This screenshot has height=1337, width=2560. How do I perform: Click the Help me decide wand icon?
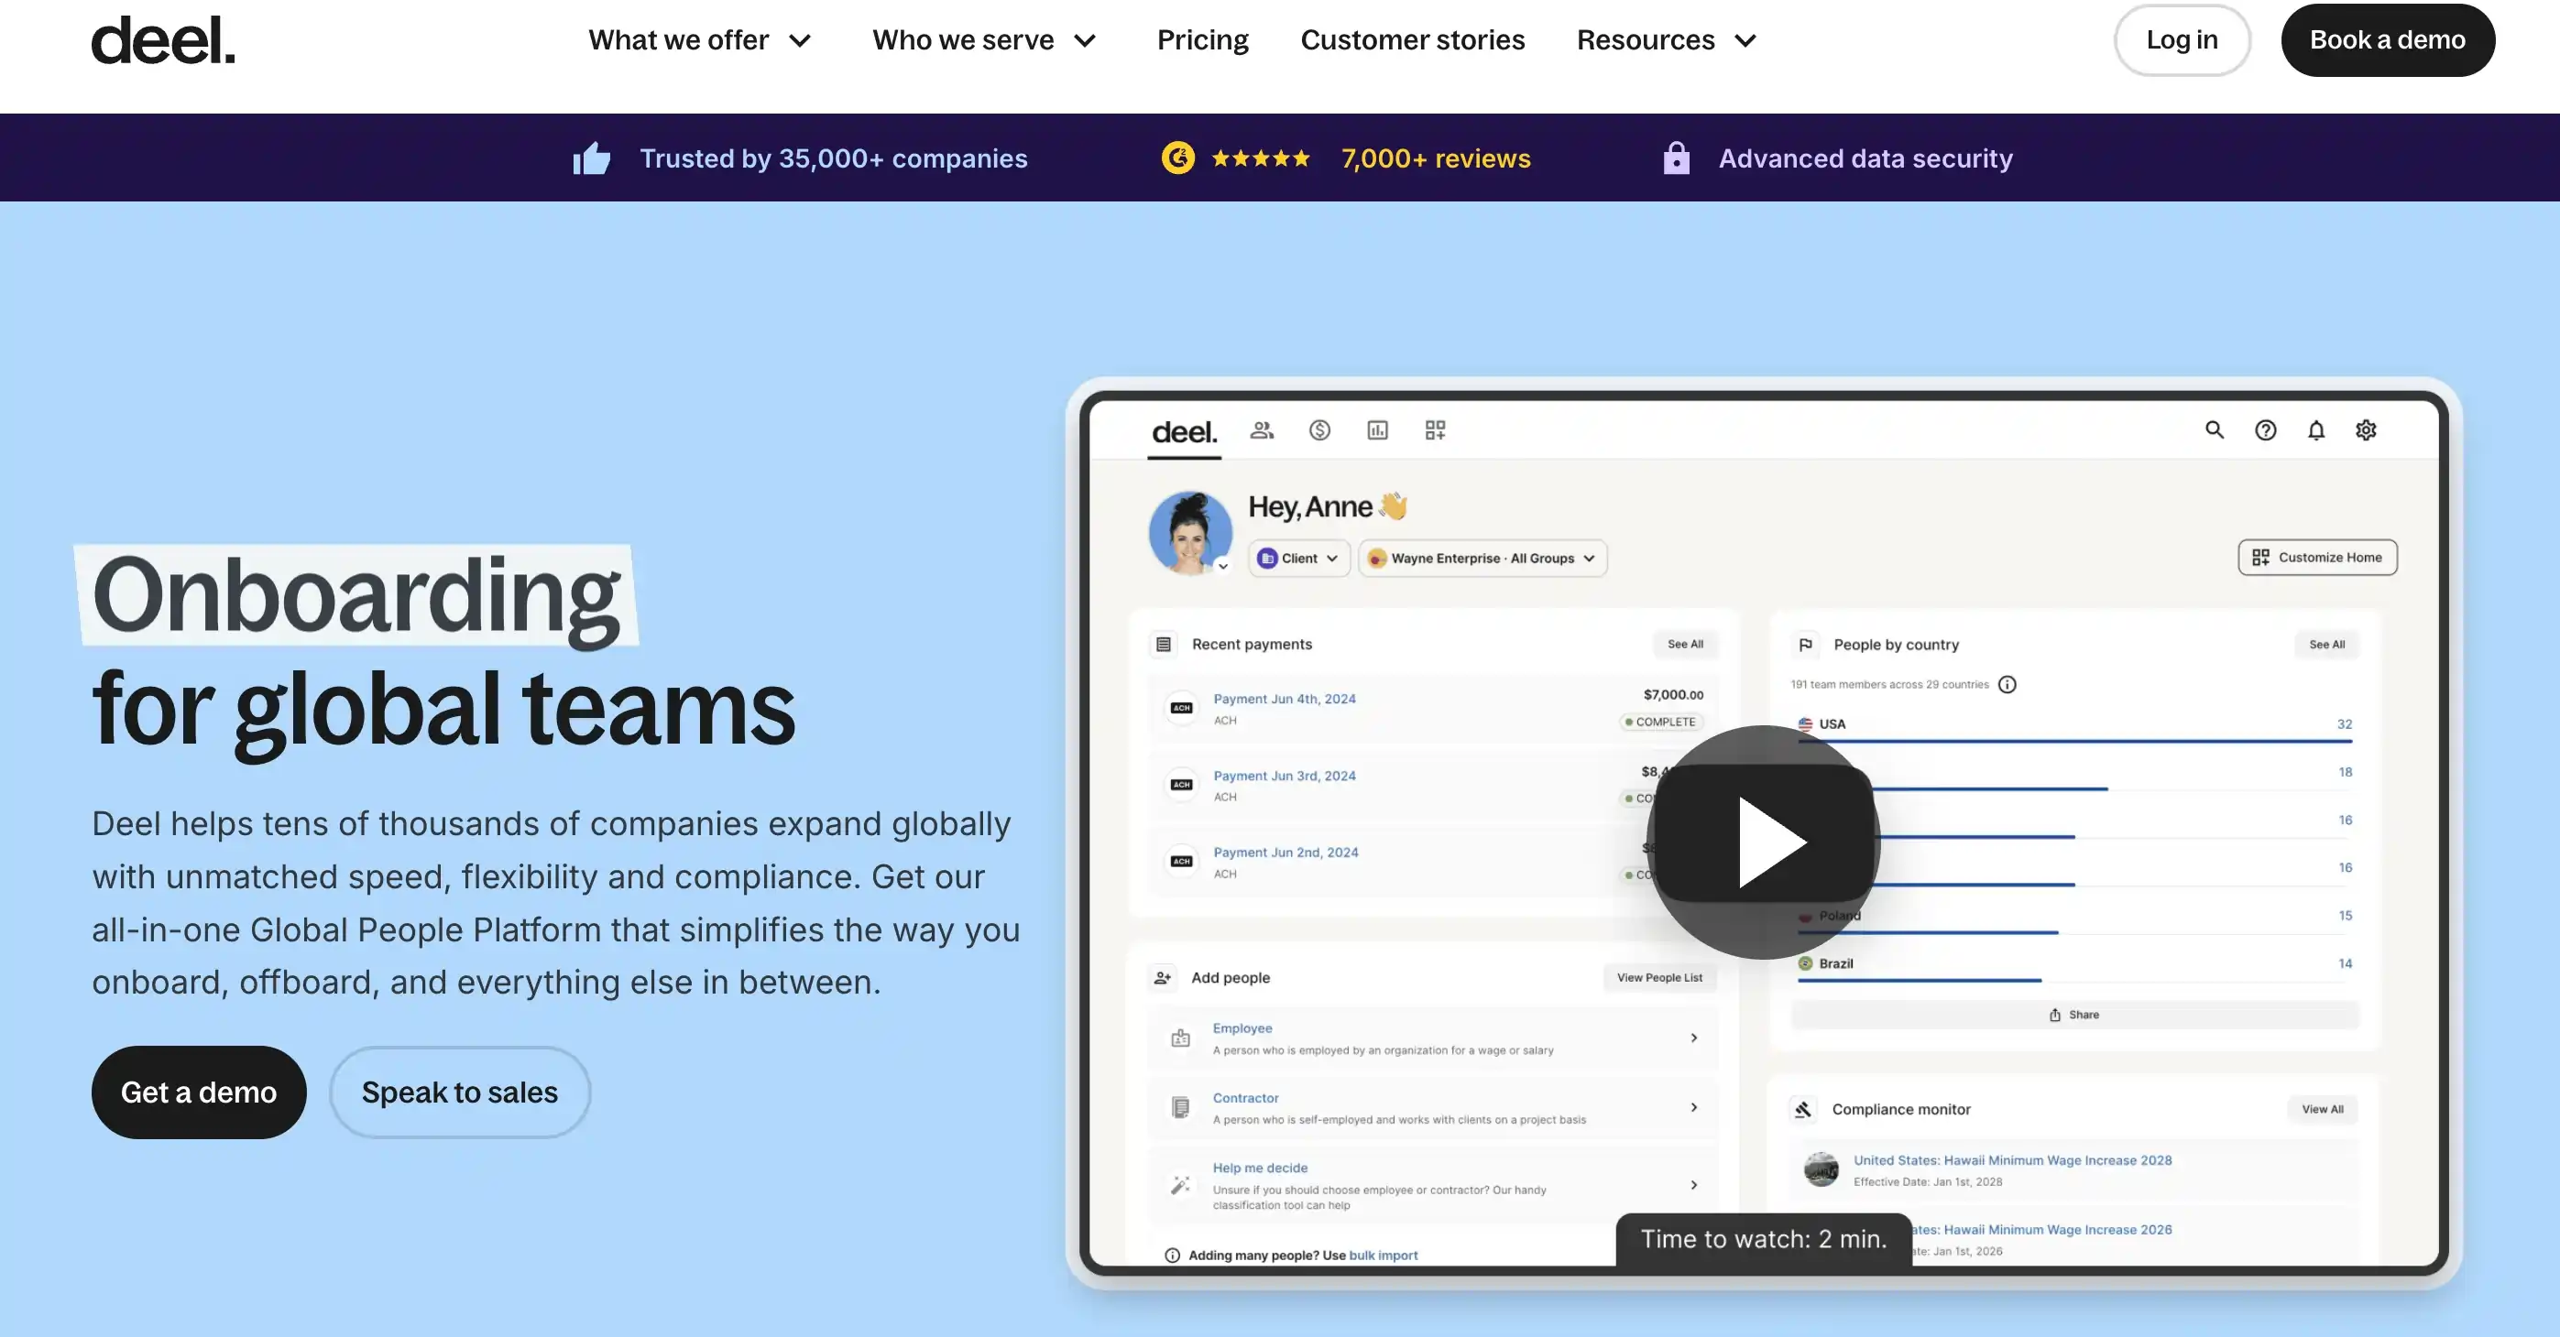1181,1185
